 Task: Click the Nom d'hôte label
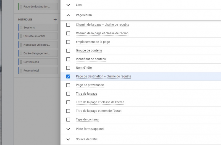[x=84, y=68]
